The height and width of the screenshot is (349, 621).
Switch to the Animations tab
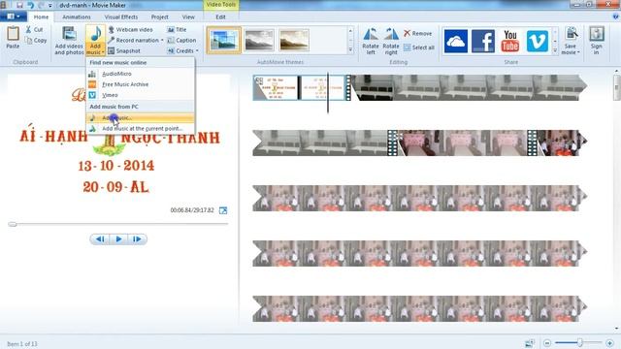pyautogui.click(x=77, y=17)
